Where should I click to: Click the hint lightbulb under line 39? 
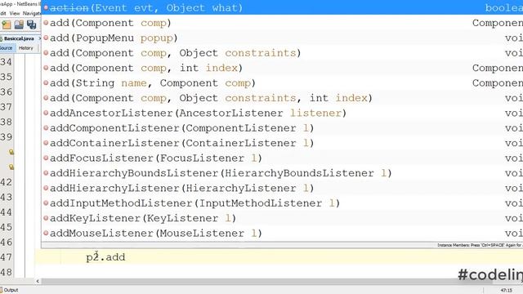(11, 152)
